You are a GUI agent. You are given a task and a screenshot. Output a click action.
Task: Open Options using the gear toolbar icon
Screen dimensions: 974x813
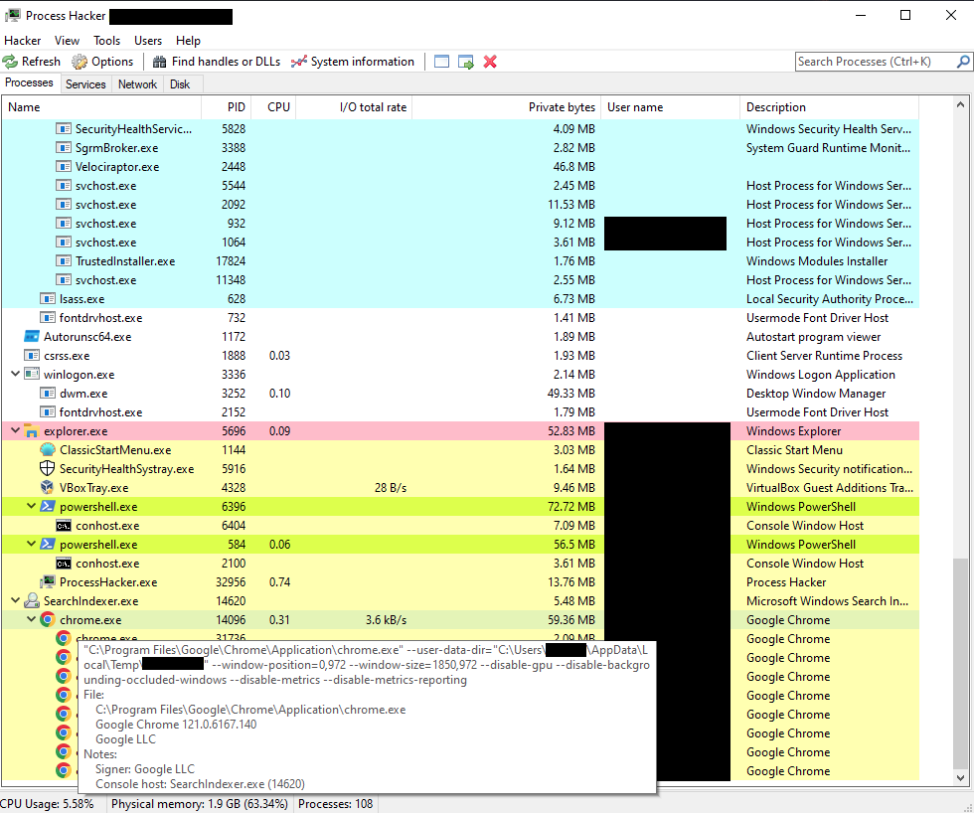tap(79, 61)
